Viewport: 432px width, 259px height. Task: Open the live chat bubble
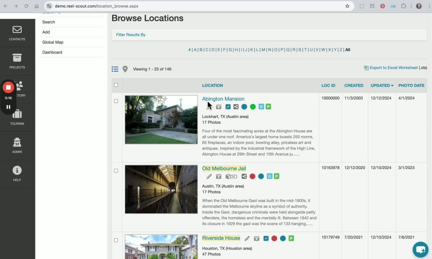click(x=420, y=249)
